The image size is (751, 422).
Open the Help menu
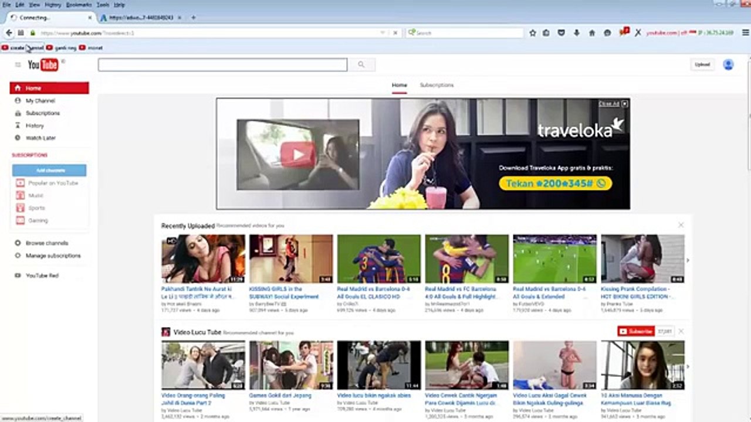119,5
